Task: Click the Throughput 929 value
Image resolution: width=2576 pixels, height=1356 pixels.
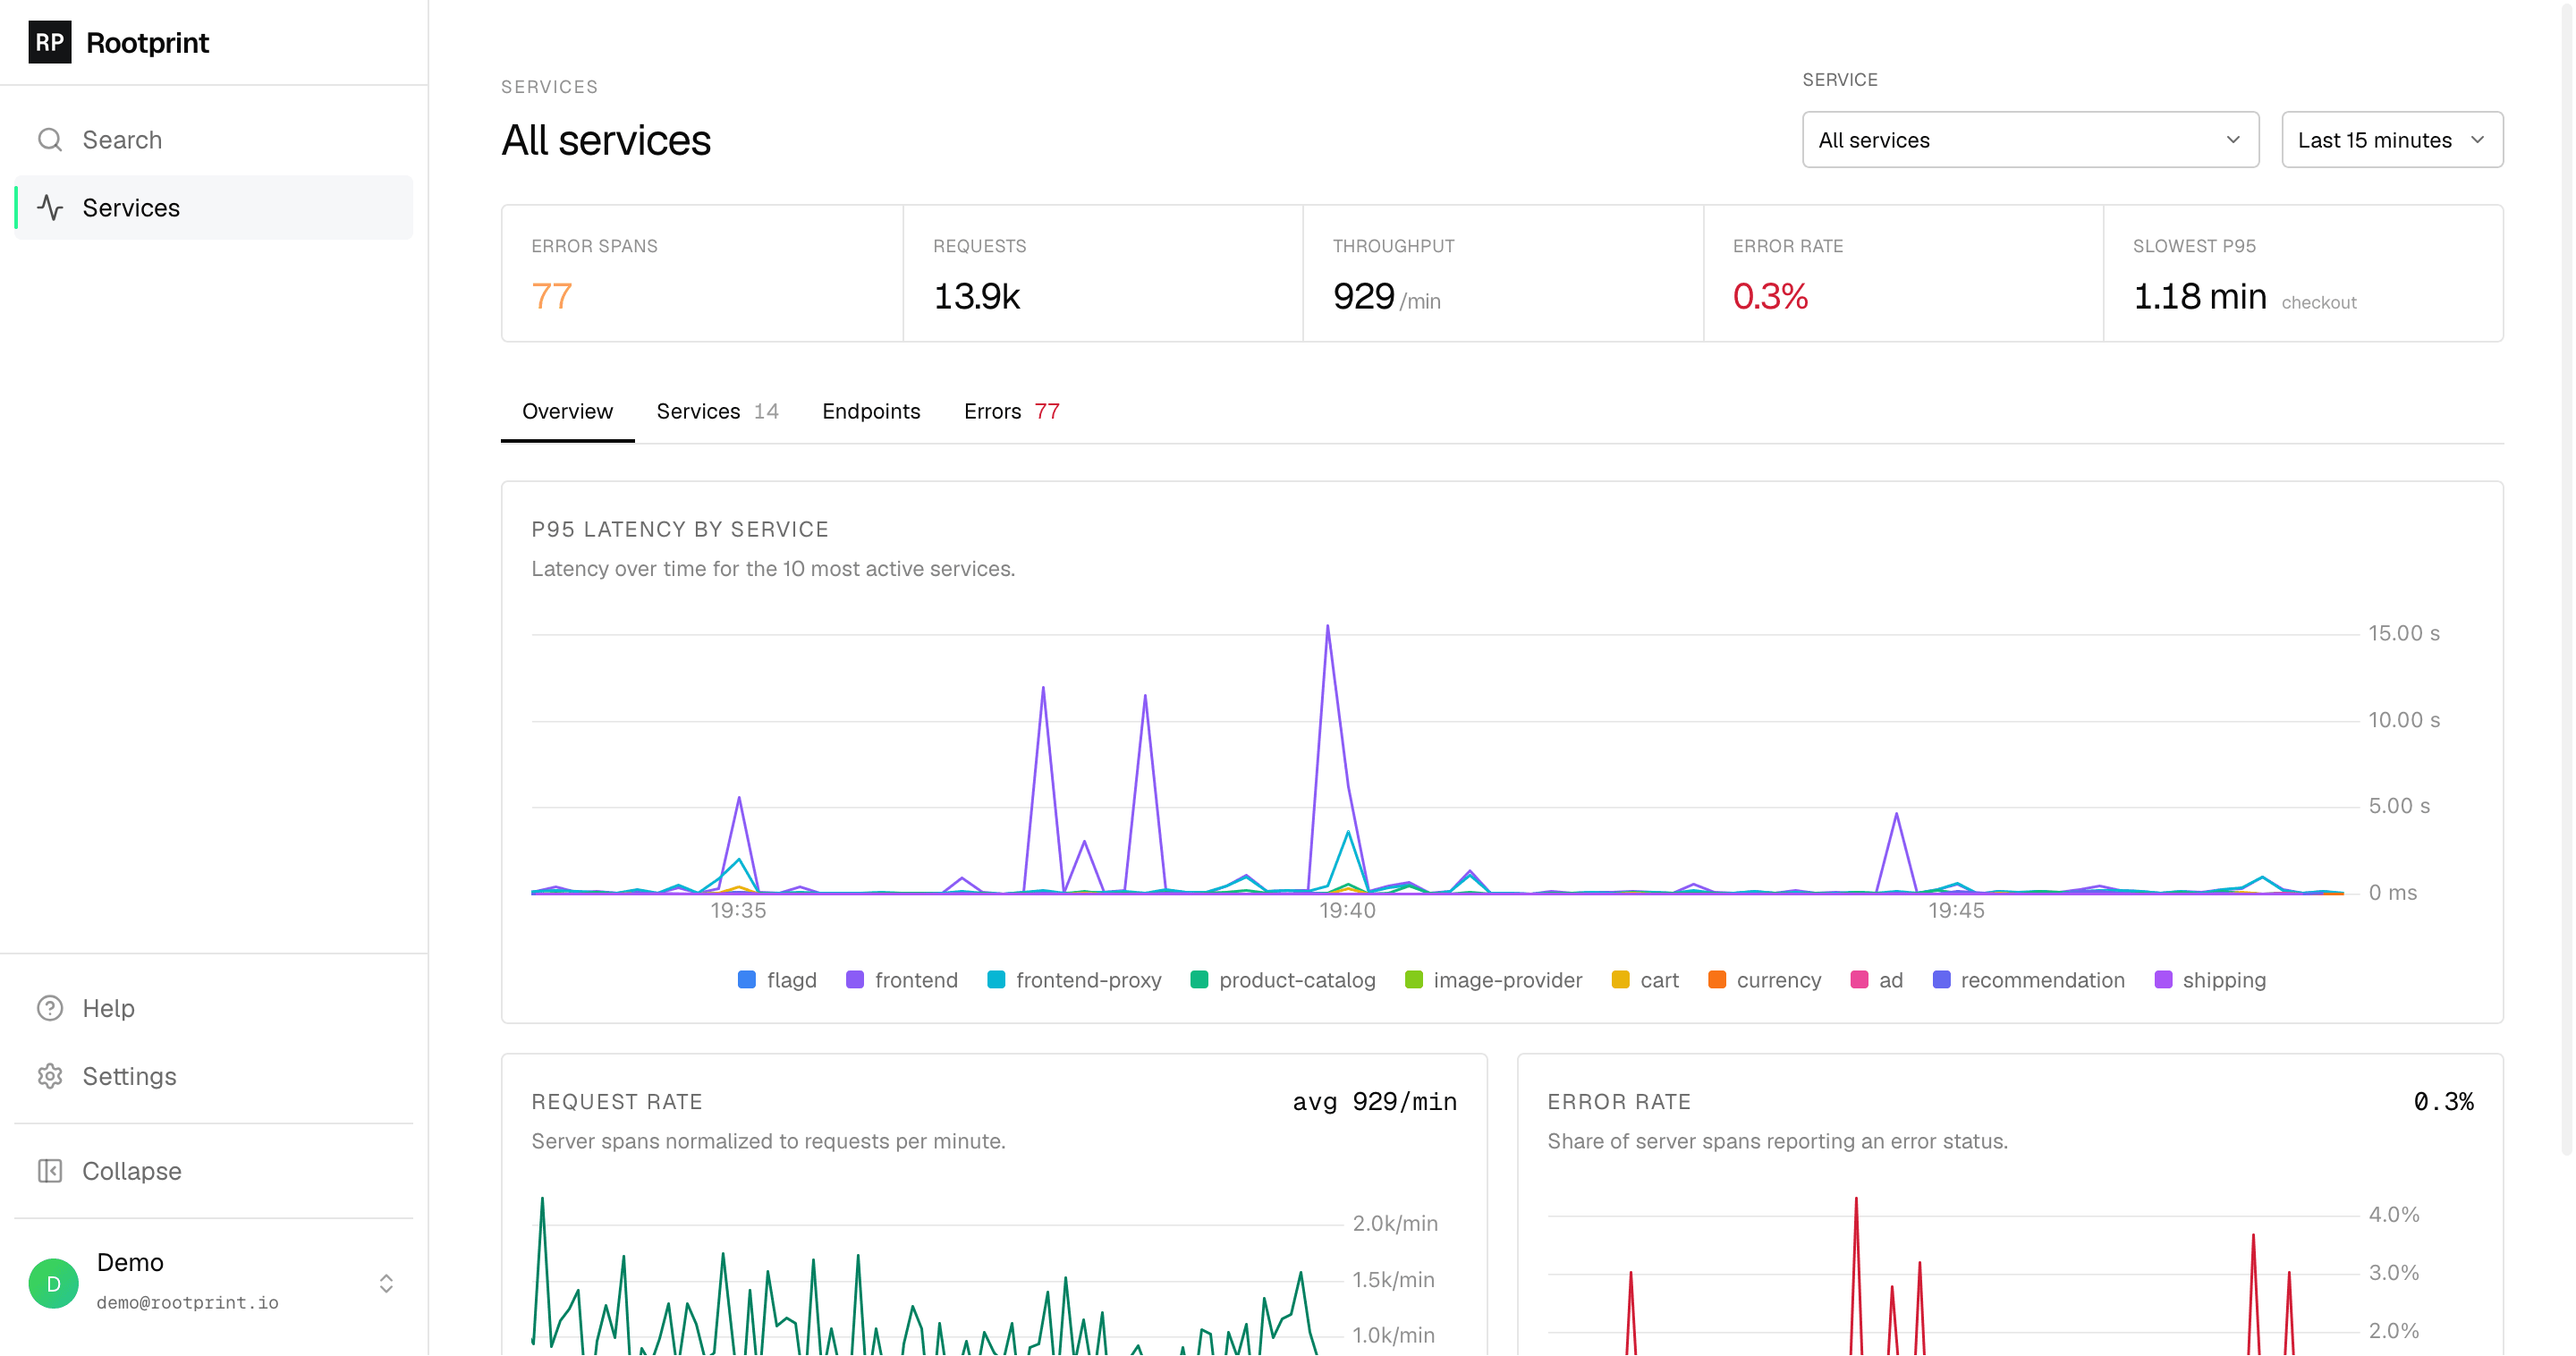Action: [1363, 297]
